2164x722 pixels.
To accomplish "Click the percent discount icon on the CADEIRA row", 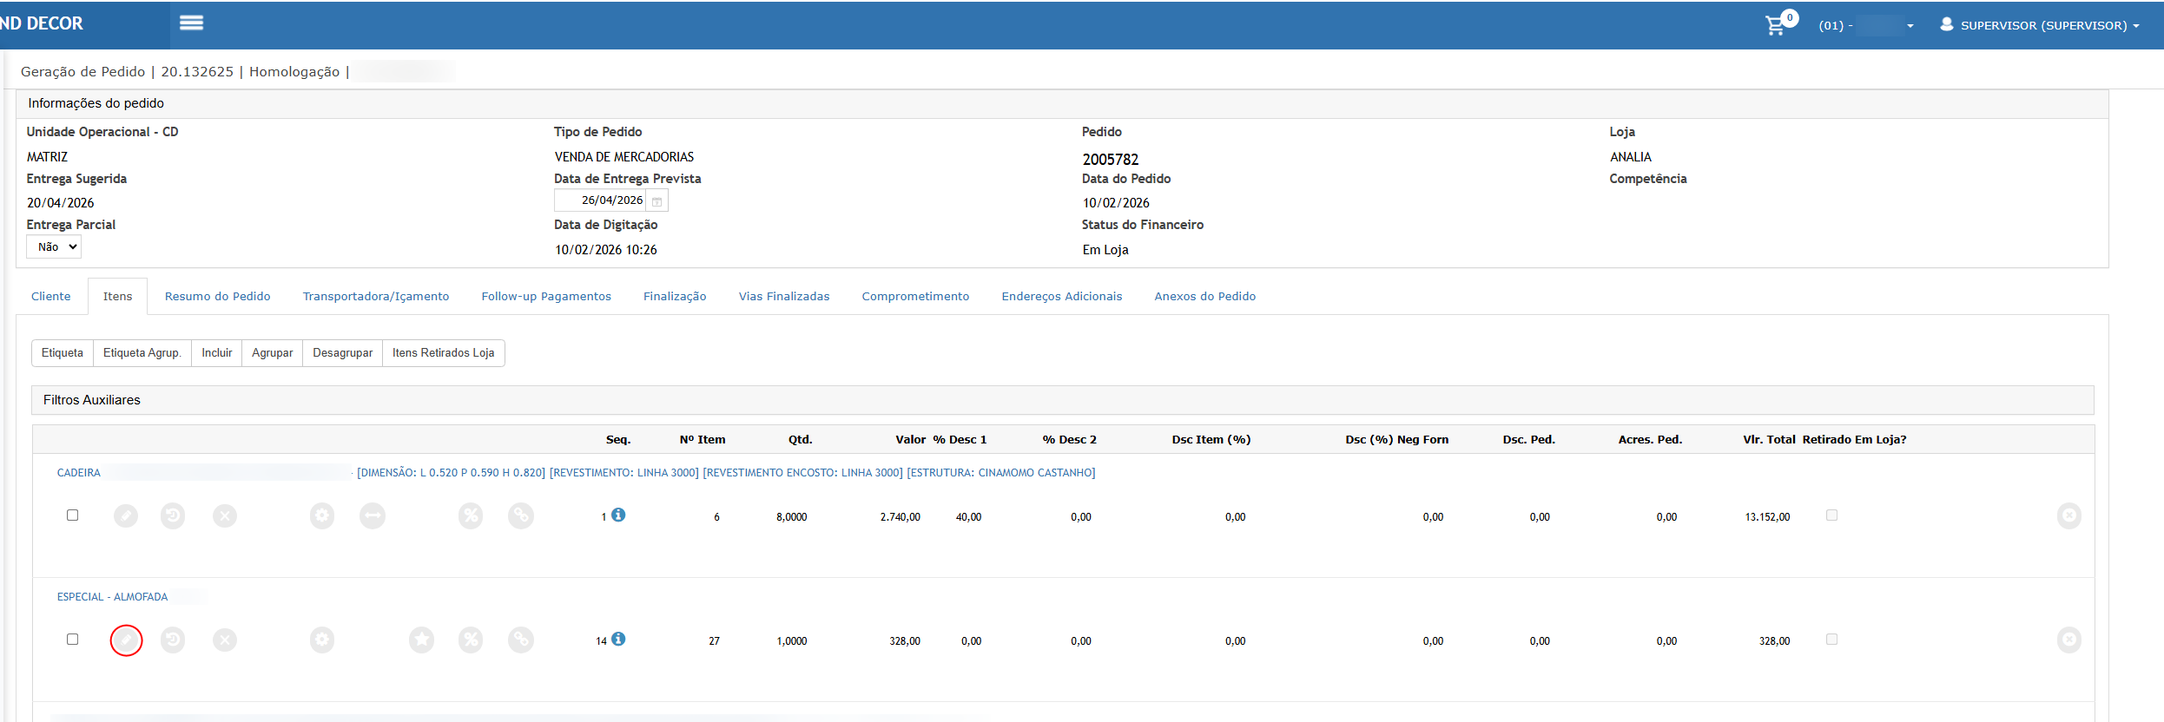I will (471, 516).
